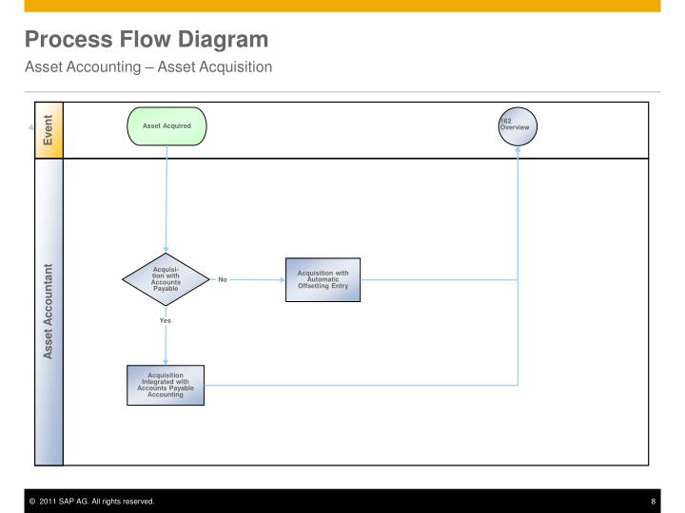
Task: Click the Acquisition with Automatic Offsetting Entry box
Action: point(323,279)
